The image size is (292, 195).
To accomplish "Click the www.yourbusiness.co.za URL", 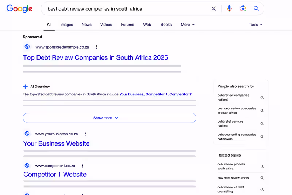I will 57,134.
